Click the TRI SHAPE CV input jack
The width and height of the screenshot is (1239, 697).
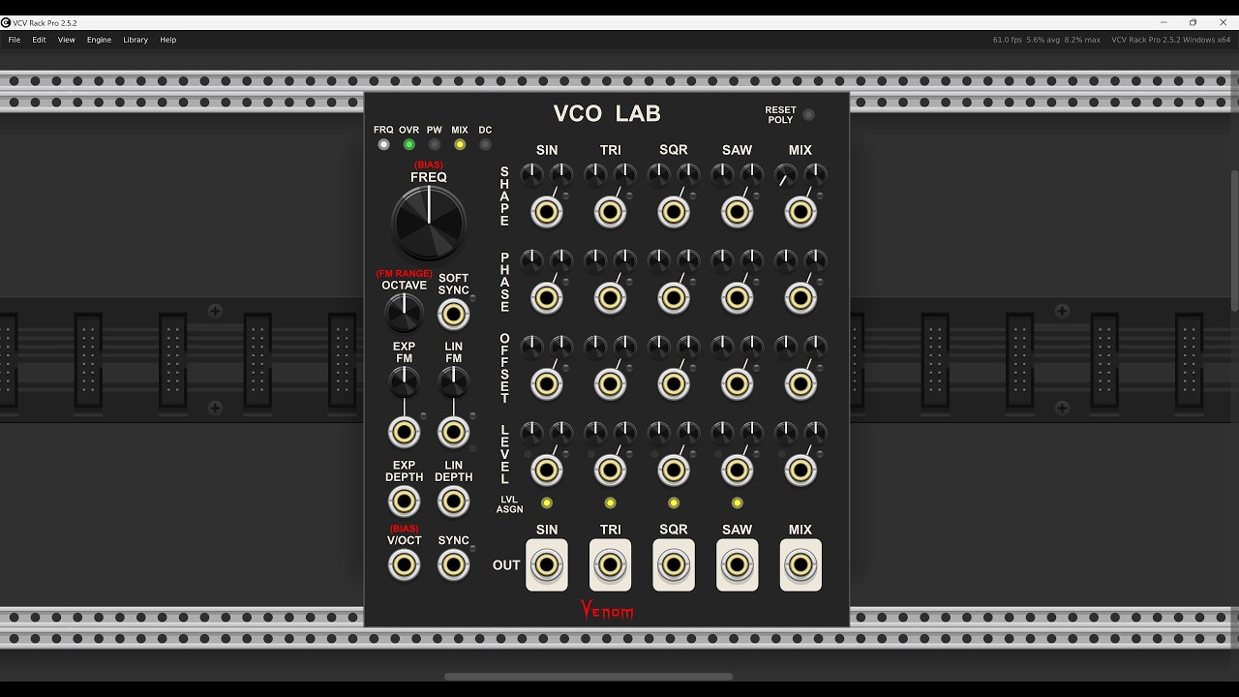(x=610, y=212)
